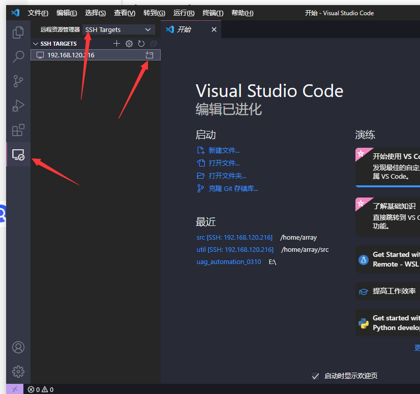Show errors and warnings count in status bar
Screen dimensions: 420x394
click(x=41, y=389)
